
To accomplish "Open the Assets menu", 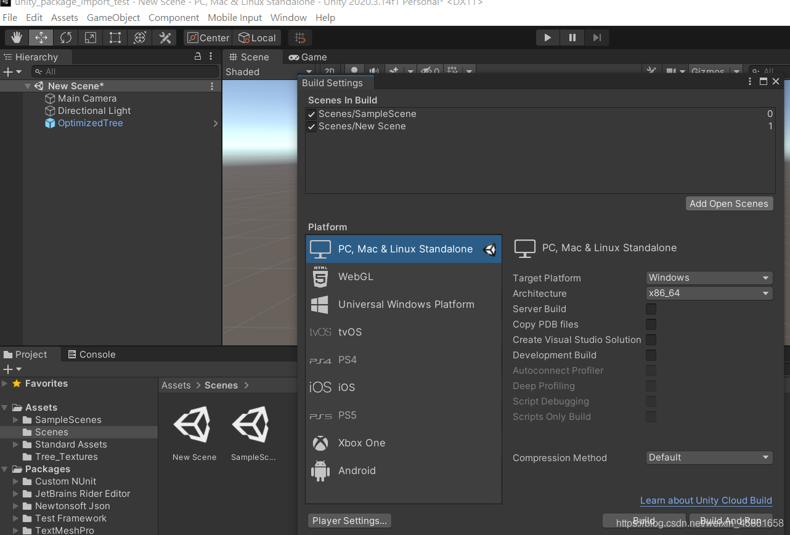I will pyautogui.click(x=65, y=17).
